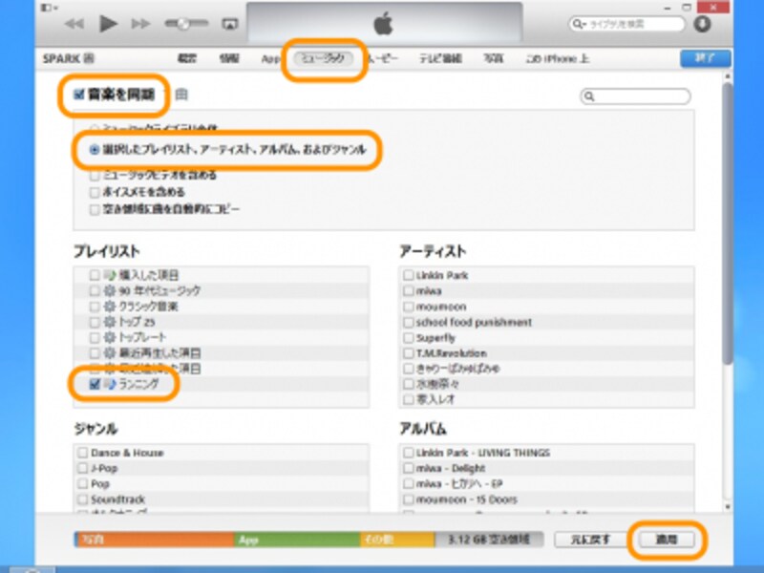
Task: Select the ミュージック music tab
Action: (x=324, y=58)
